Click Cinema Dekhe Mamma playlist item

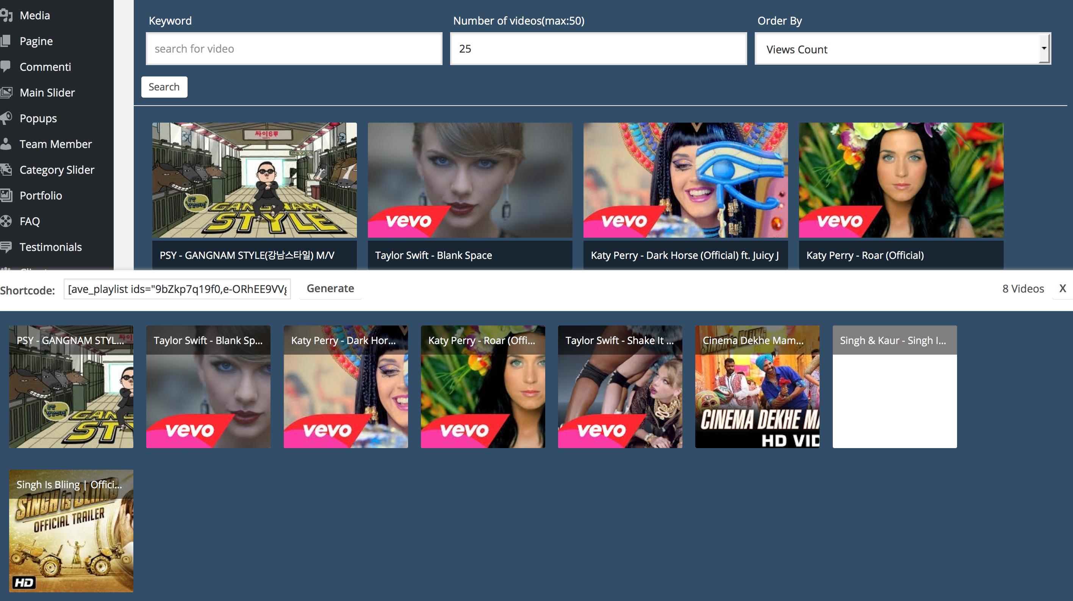(757, 387)
